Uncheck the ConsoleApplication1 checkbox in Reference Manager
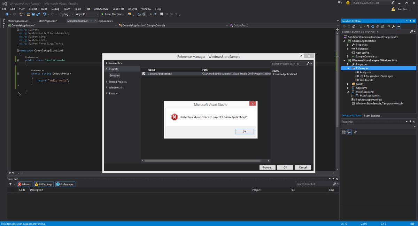 144,73
